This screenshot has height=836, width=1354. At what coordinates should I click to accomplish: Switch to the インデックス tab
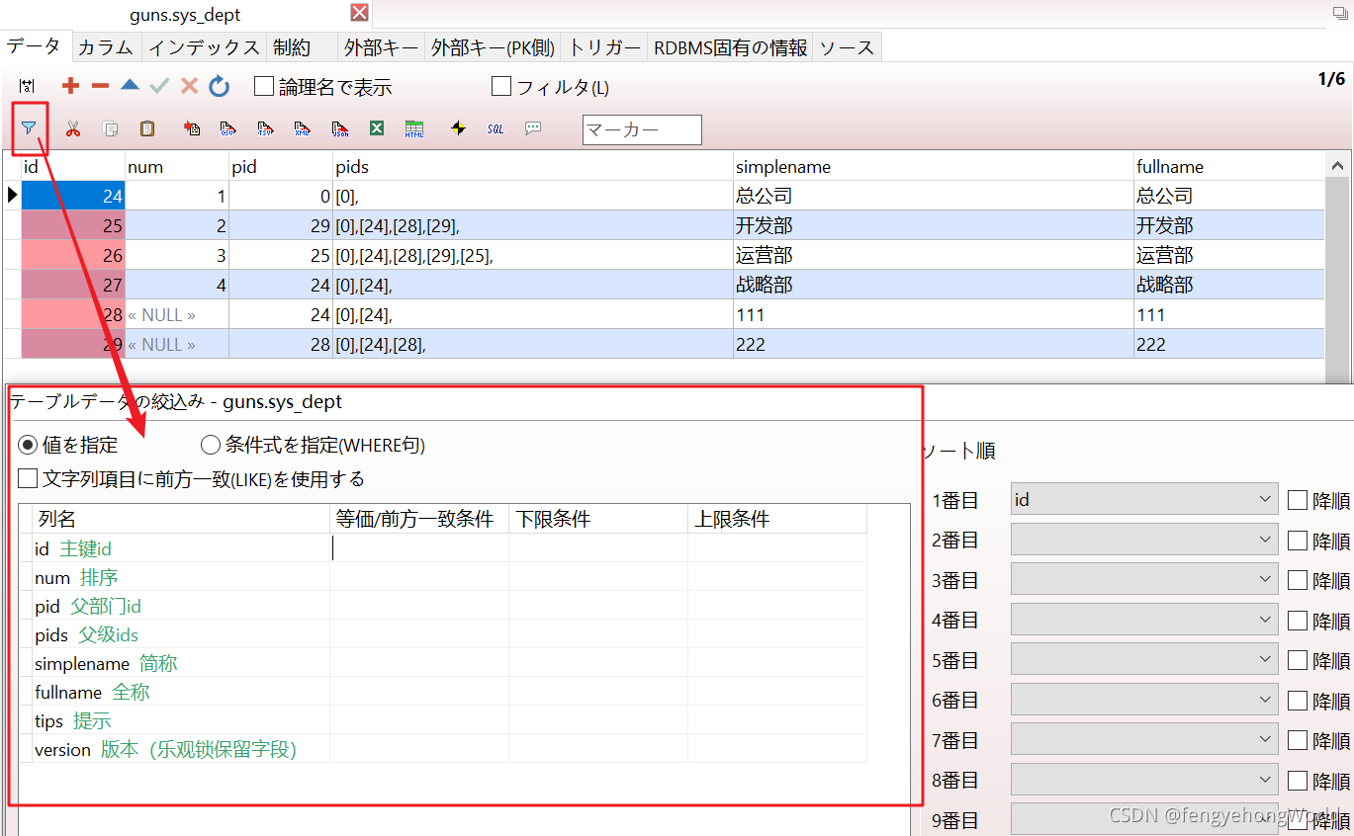pos(203,47)
